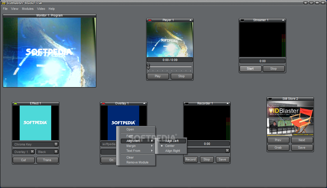Open the Video menu
Screen dimensions: 327x188
tap(41, 9)
